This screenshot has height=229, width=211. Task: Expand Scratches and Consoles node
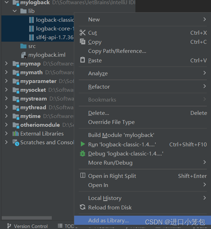click(6, 142)
